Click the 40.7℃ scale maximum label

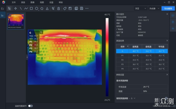pyautogui.click(x=107, y=14)
